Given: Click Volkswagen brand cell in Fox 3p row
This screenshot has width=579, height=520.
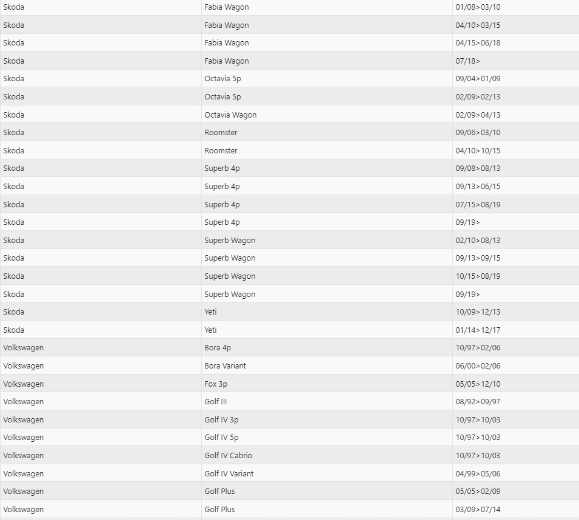Looking at the screenshot, I should point(24,384).
